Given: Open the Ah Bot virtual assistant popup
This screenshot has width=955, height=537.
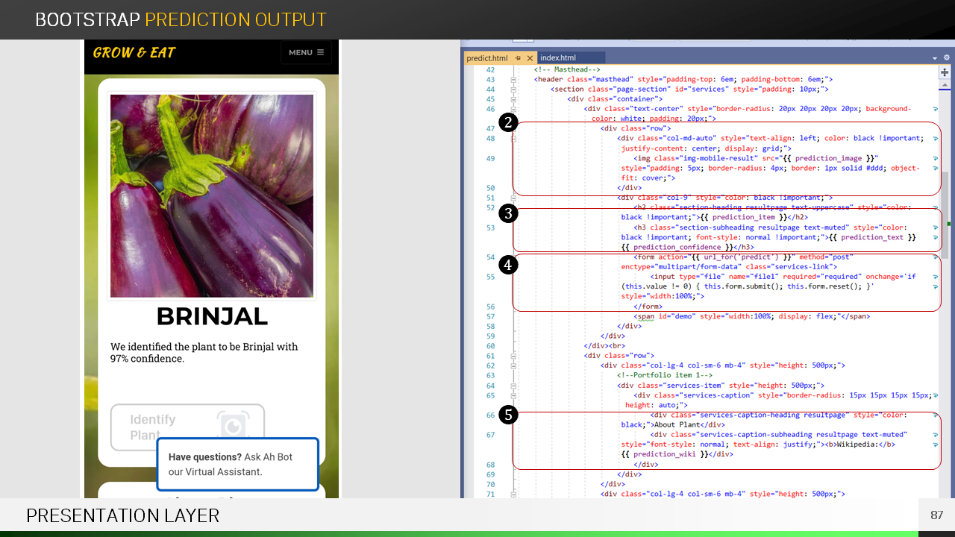Looking at the screenshot, I should (x=237, y=464).
